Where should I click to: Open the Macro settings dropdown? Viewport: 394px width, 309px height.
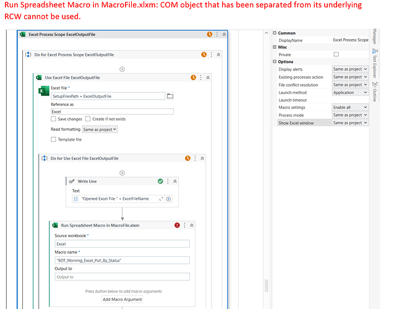point(350,107)
